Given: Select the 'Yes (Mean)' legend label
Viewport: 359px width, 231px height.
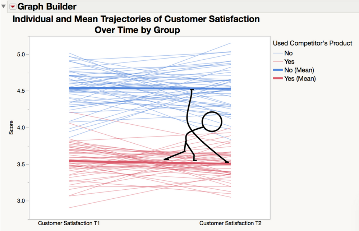Looking at the screenshot, I should [300, 79].
